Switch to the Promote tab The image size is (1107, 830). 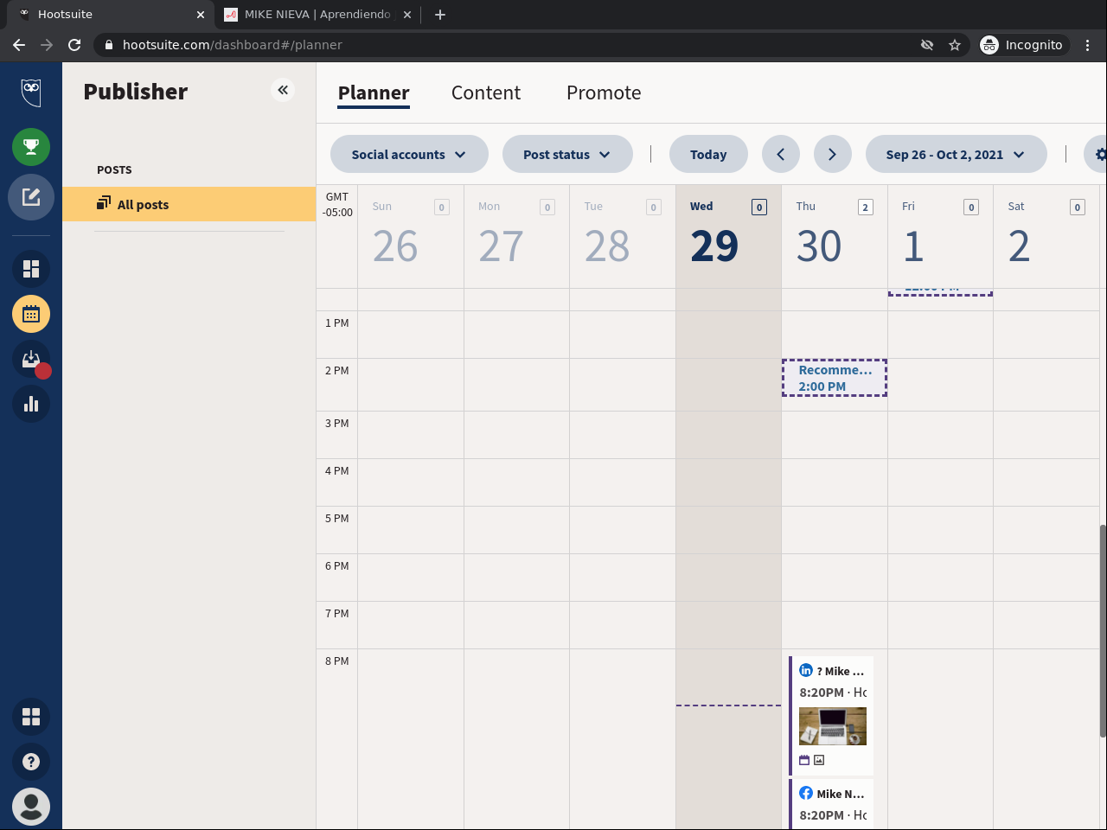point(604,93)
